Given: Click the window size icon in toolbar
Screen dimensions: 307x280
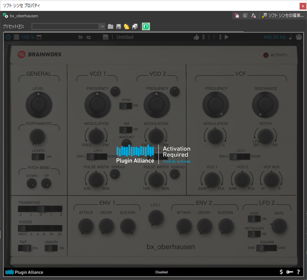Looking at the screenshot, I should 39,37.
